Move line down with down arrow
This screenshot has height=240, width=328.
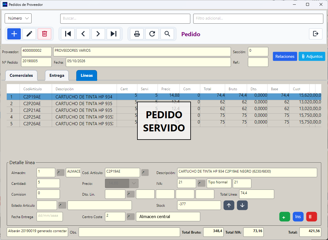tap(242, 205)
